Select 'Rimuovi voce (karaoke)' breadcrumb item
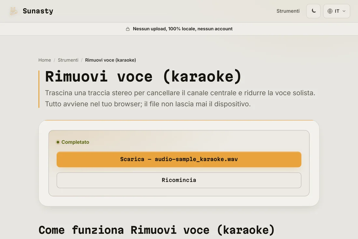The width and height of the screenshot is (358, 239). (111, 60)
